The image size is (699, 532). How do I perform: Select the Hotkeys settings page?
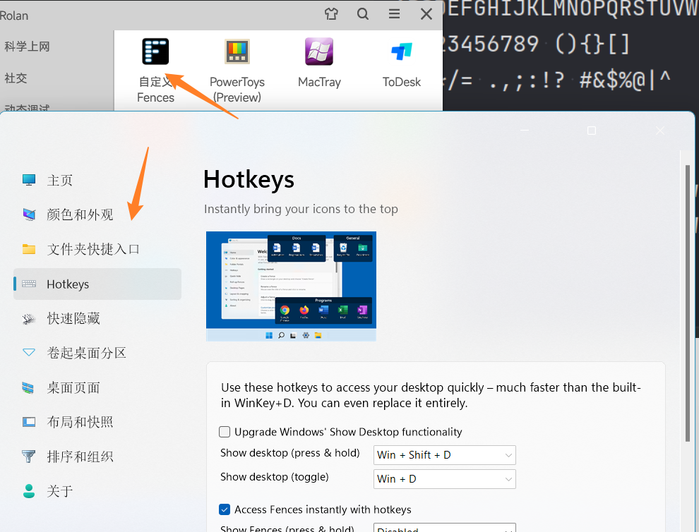[x=97, y=284]
